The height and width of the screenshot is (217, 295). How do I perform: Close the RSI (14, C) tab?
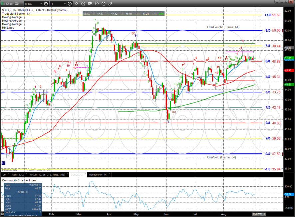(x=26, y=174)
